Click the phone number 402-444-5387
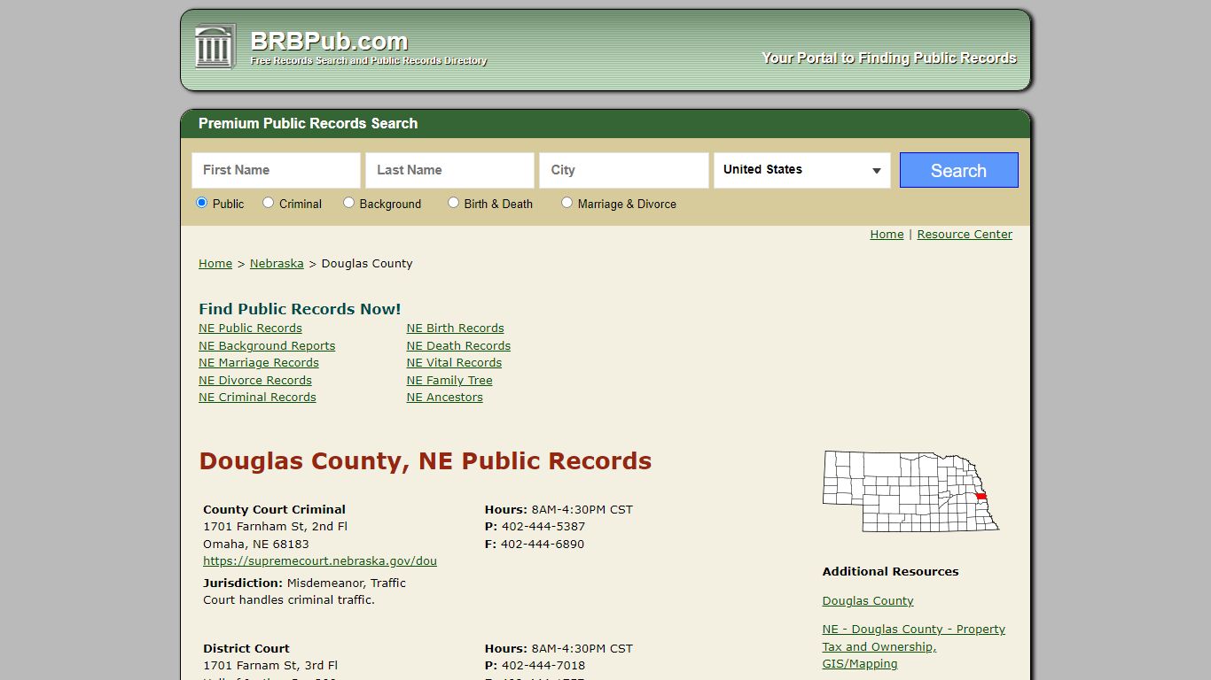 [543, 527]
